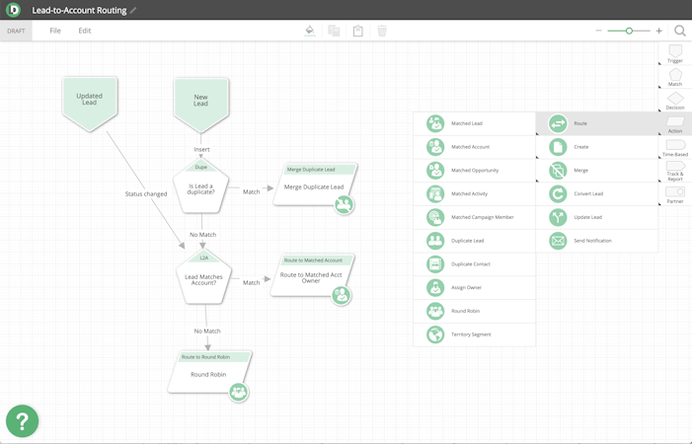This screenshot has width=692, height=444.
Task: Choose the Update Lead action
Action: (x=596, y=217)
